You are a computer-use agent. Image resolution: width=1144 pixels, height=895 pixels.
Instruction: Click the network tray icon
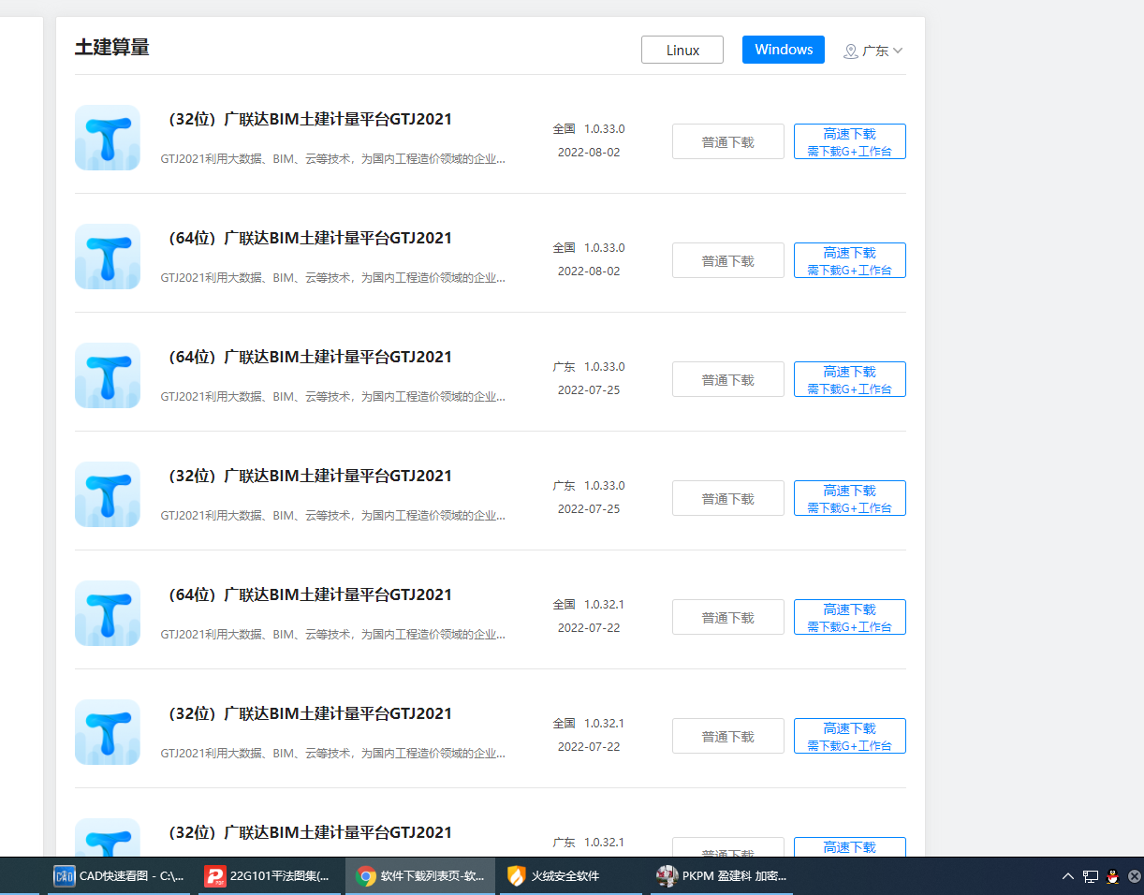[x=1091, y=876]
